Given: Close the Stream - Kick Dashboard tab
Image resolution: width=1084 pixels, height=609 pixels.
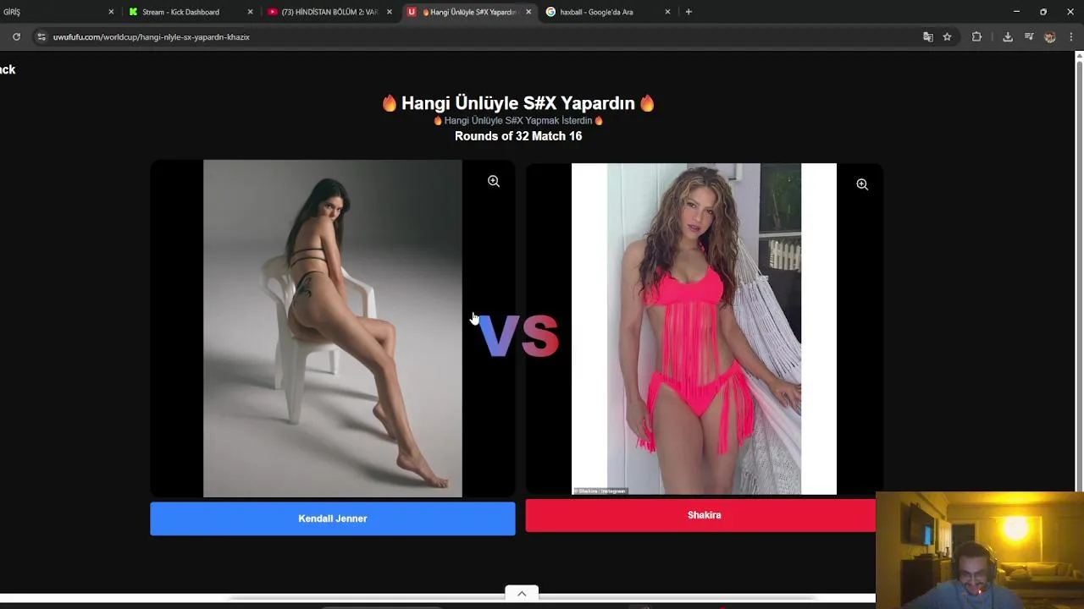Looking at the screenshot, I should click(250, 12).
